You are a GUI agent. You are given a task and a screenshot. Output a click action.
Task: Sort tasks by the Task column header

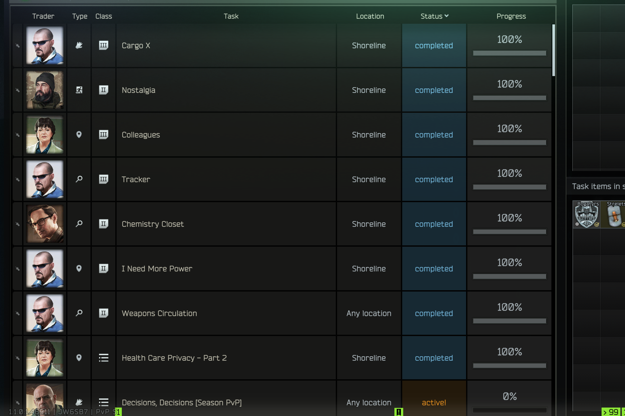pyautogui.click(x=231, y=16)
